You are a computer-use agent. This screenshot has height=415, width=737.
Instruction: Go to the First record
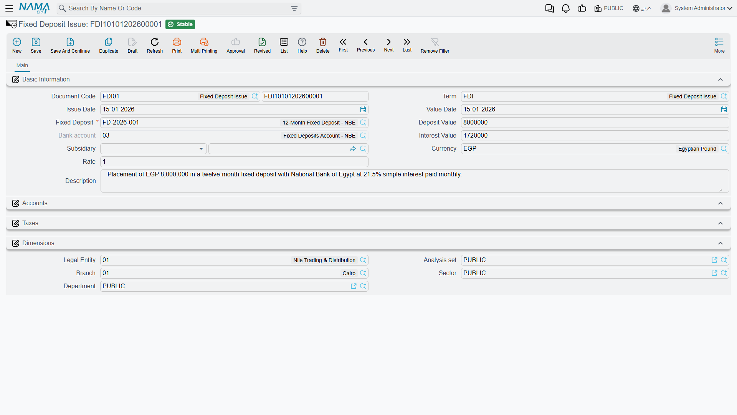point(343,45)
